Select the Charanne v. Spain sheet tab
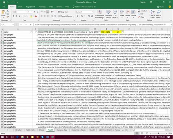173x139 pixels. (78, 130)
